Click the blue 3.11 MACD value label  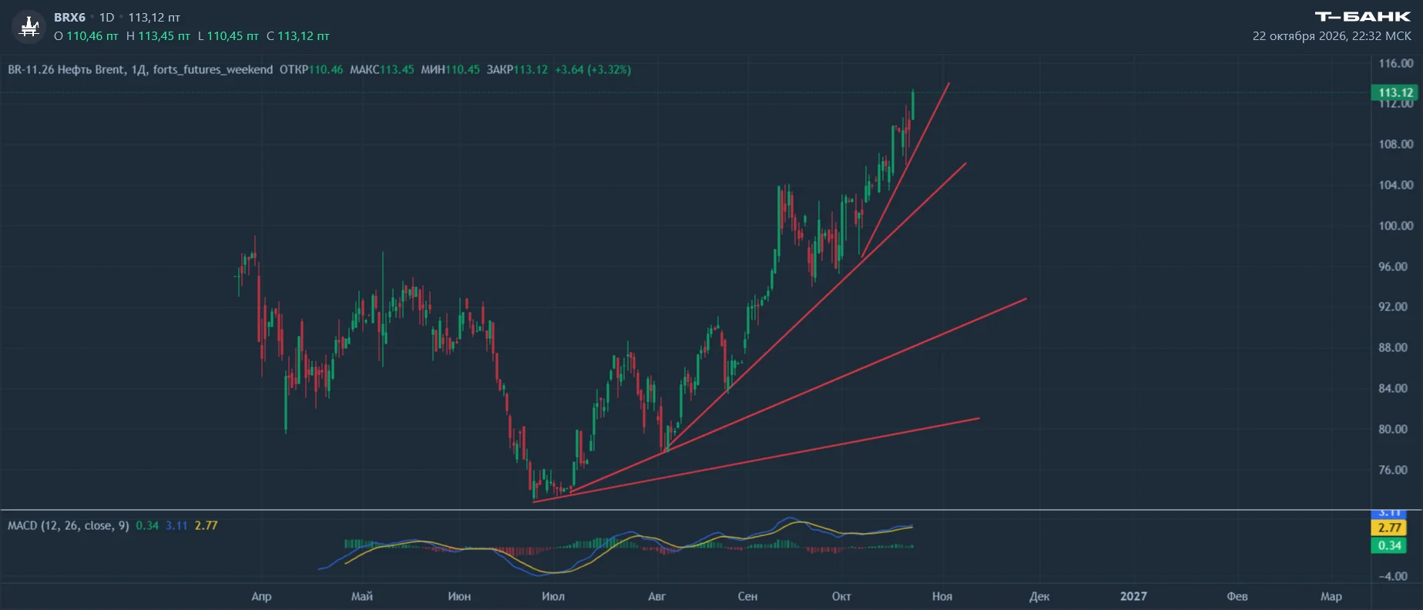coord(1389,513)
